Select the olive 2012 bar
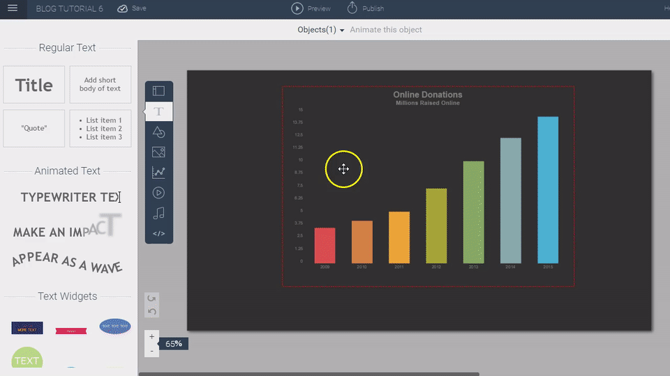 coord(436,226)
